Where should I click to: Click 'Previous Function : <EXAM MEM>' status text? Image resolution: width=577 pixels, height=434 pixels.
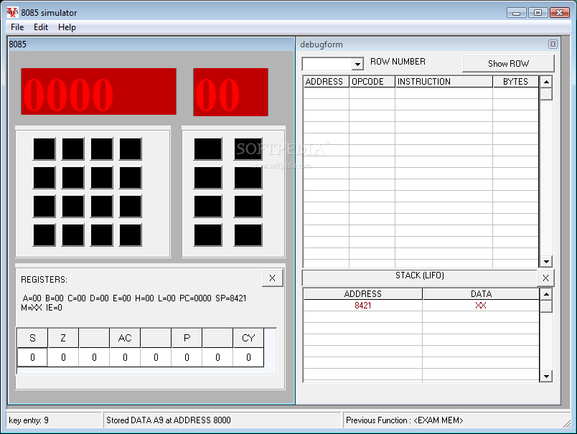coord(405,420)
